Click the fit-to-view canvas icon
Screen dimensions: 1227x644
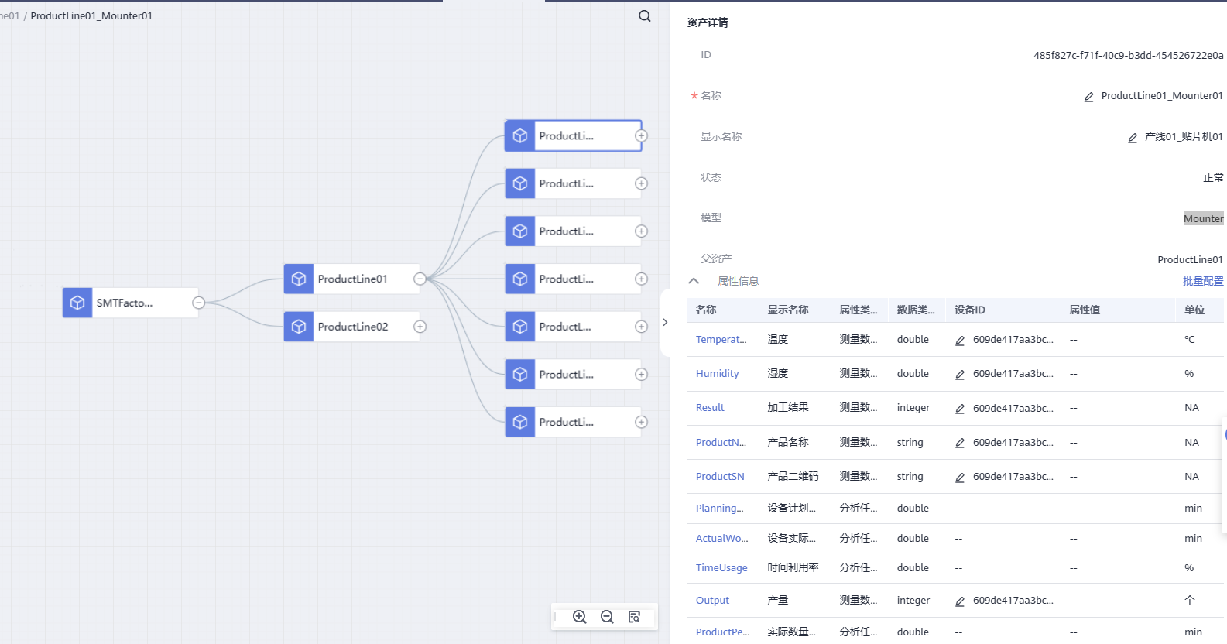pyautogui.click(x=634, y=617)
